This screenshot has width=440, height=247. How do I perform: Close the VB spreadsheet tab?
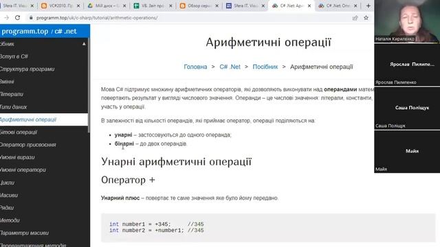tap(170, 5)
